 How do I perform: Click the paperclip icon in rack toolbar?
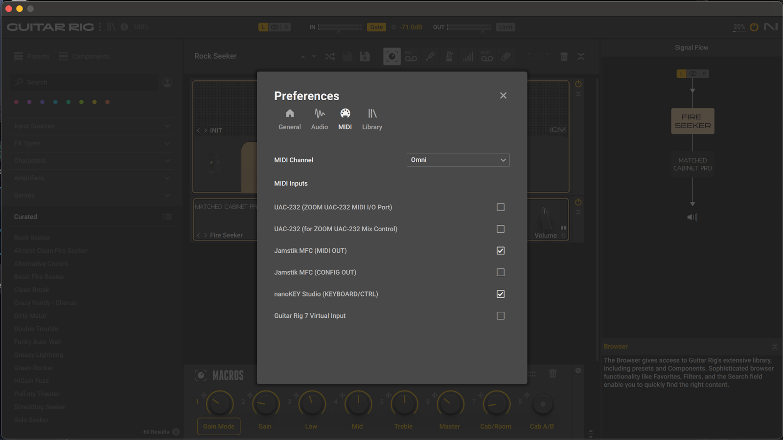coord(506,57)
